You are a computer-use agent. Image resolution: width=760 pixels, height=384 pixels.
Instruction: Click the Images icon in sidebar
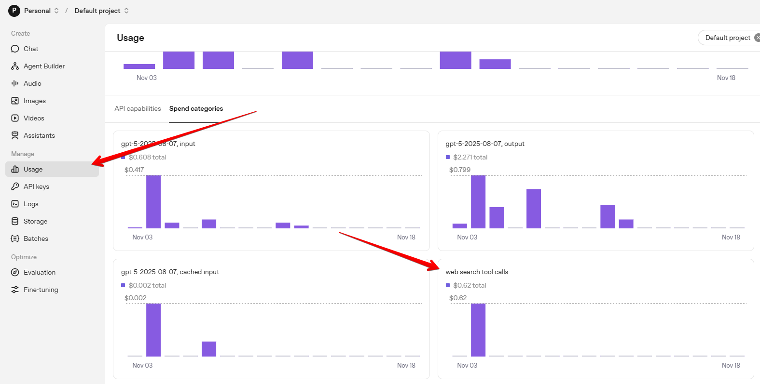[15, 101]
